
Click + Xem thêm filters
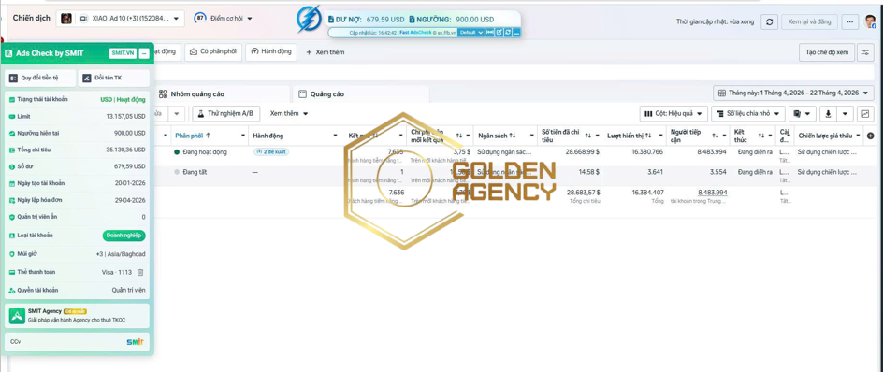325,52
